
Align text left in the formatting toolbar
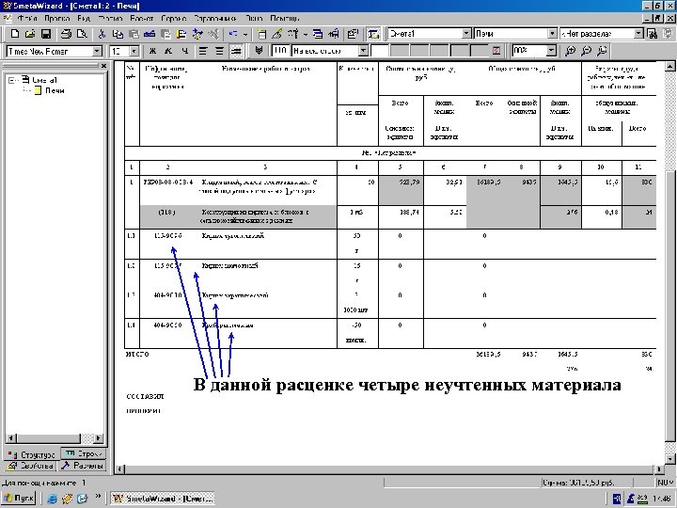pyautogui.click(x=202, y=51)
